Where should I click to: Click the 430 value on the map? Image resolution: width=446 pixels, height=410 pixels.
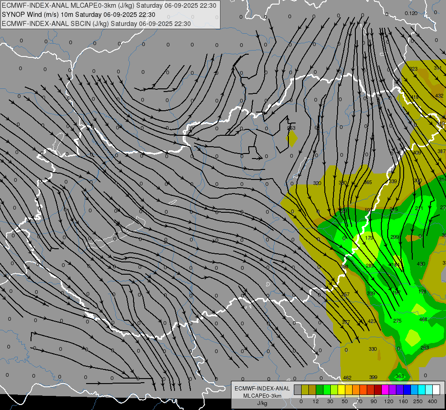(x=421, y=264)
